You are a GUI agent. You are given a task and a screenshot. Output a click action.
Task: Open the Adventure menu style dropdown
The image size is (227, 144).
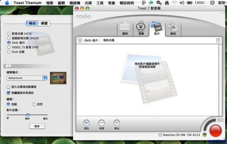point(27,78)
